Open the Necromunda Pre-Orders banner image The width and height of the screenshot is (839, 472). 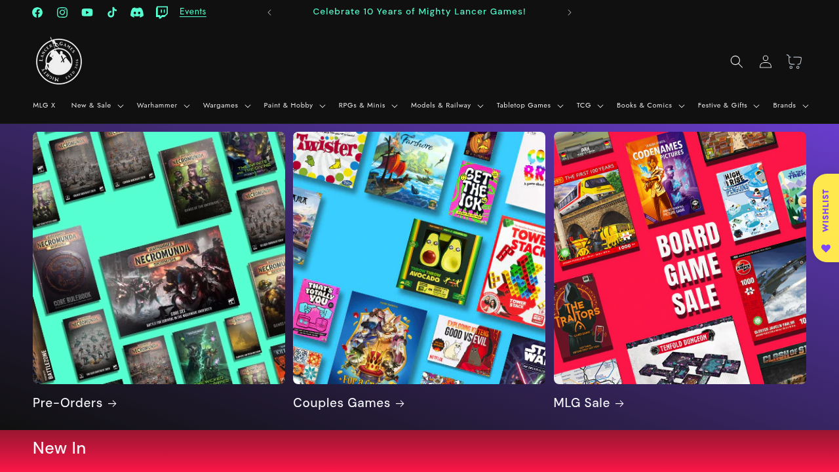[x=159, y=258]
